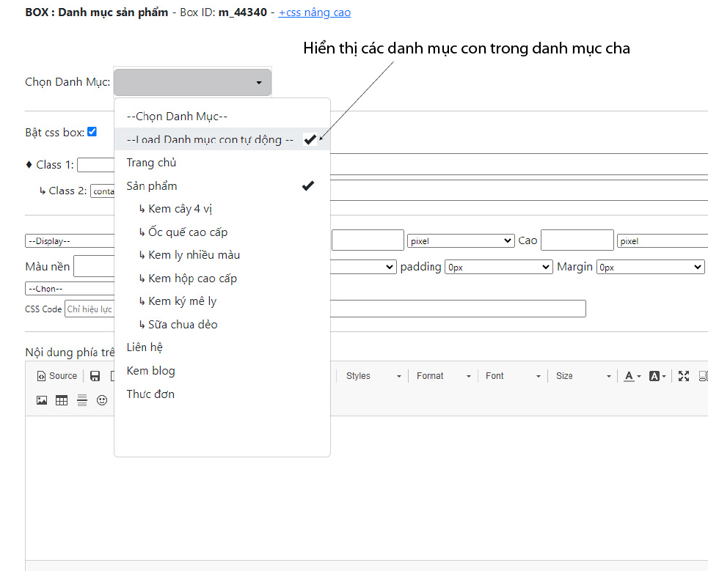Select the Kem ly nhiều màu subcategory
This screenshot has width=708, height=571.
[222, 255]
